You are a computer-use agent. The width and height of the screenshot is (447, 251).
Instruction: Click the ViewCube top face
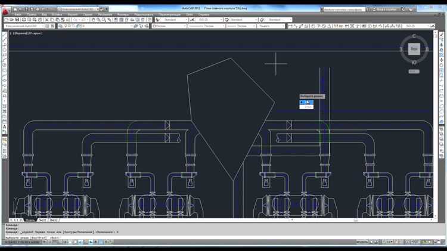(414, 49)
